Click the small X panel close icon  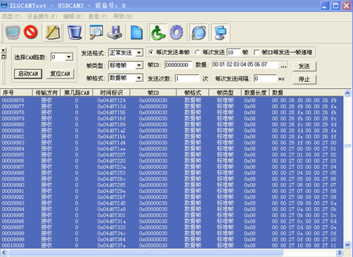click(x=3, y=50)
